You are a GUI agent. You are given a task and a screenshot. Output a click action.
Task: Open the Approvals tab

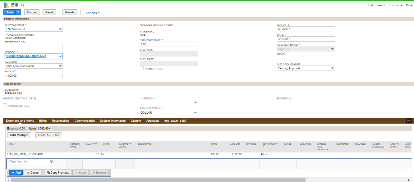[x=152, y=121]
